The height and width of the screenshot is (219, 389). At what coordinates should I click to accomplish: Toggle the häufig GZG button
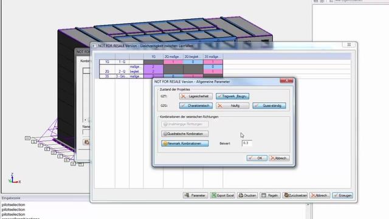[232, 105]
